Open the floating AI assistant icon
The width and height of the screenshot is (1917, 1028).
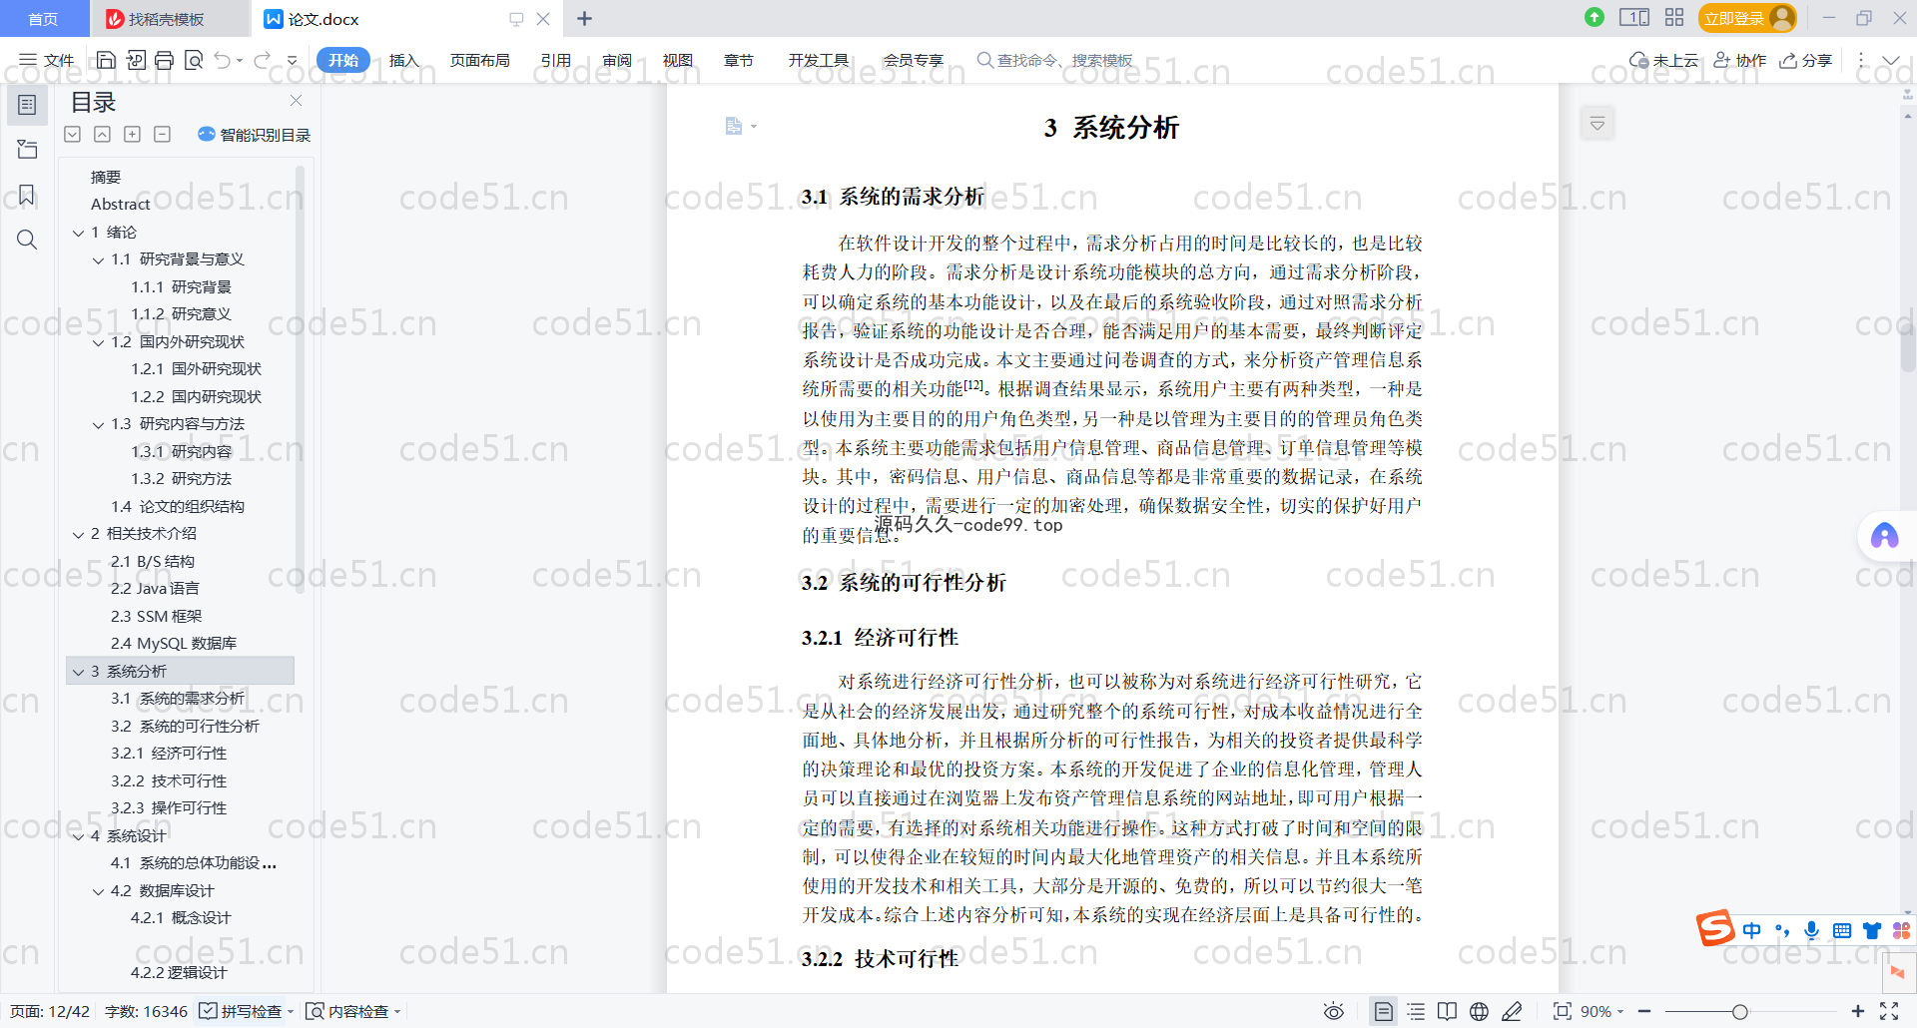click(x=1884, y=537)
